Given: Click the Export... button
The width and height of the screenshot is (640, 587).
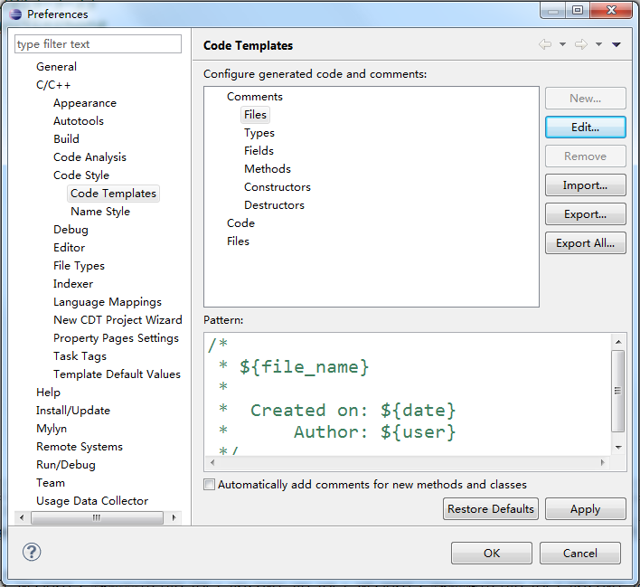Looking at the screenshot, I should coord(585,214).
